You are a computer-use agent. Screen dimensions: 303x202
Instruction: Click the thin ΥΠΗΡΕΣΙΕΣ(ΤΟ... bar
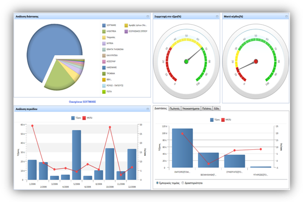(x=260, y=167)
